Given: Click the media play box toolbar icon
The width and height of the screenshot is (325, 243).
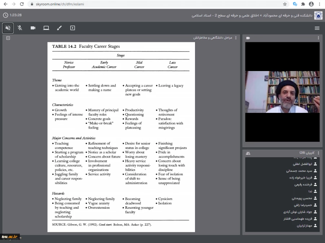Looking at the screenshot, I should point(73,28).
